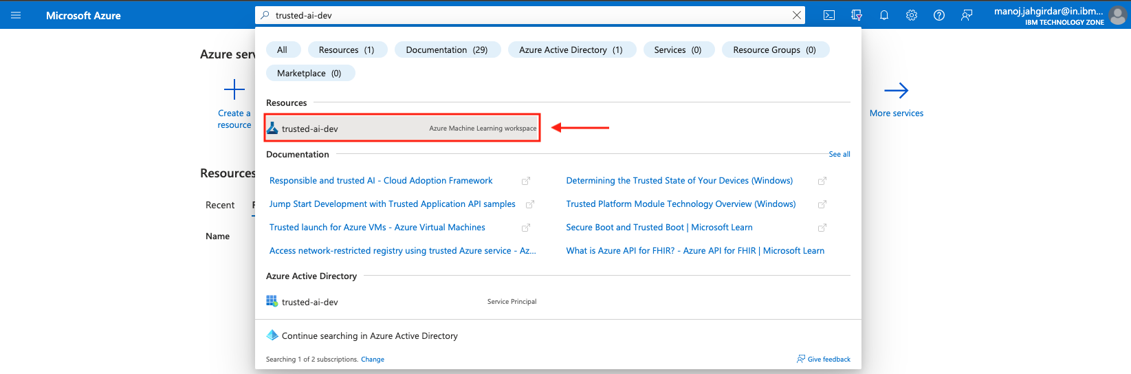Open What is Azure API for FHIR link
This screenshot has width=1131, height=374.
(x=695, y=251)
